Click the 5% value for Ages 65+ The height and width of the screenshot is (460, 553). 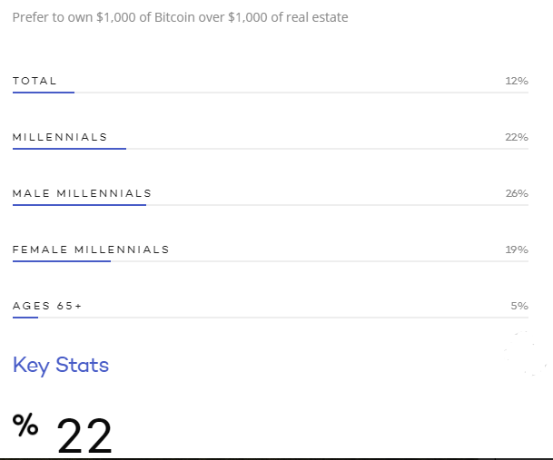pyautogui.click(x=519, y=306)
